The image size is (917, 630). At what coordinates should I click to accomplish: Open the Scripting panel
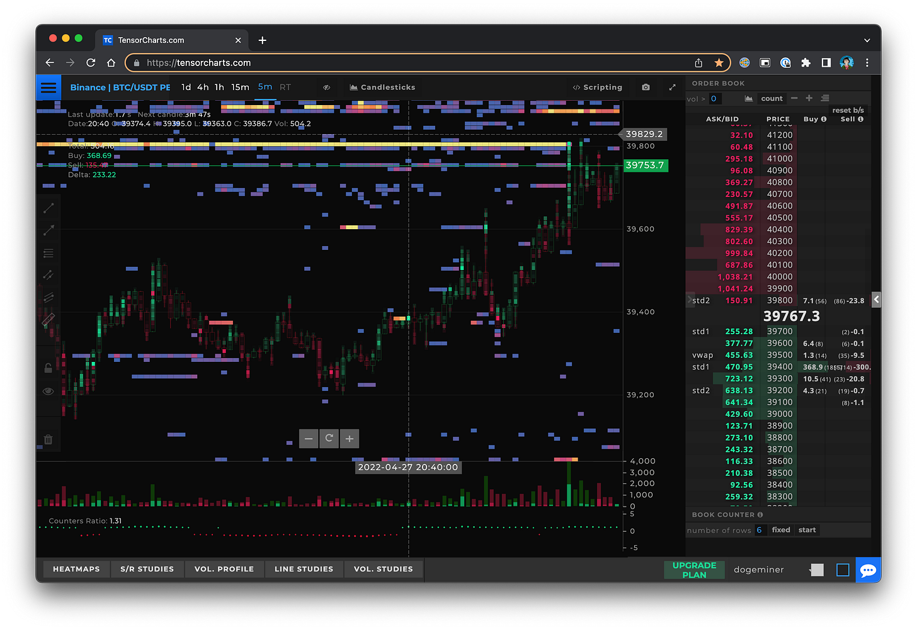pos(597,87)
